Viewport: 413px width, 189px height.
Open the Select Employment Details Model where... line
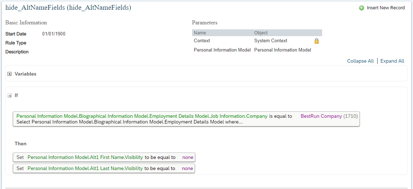click(129, 122)
